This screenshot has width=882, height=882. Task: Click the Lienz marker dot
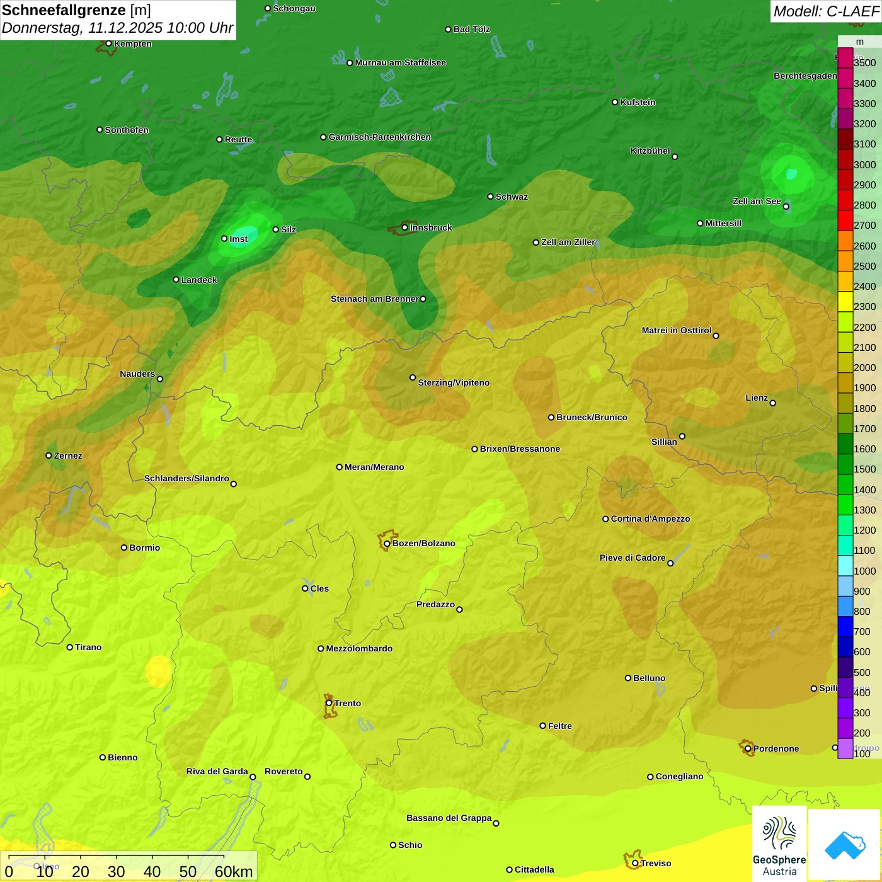click(x=773, y=403)
